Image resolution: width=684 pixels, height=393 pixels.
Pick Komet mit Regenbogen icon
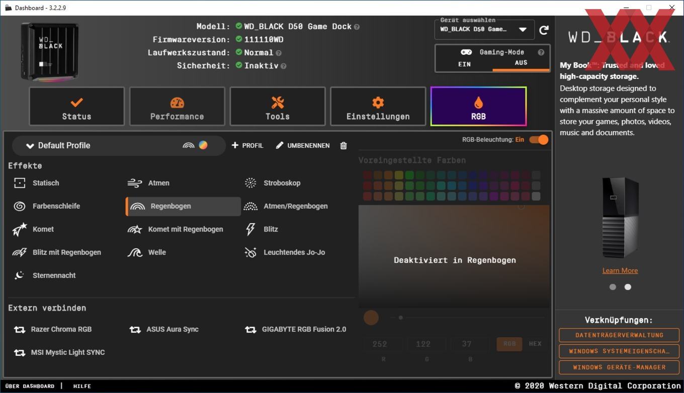(x=135, y=229)
